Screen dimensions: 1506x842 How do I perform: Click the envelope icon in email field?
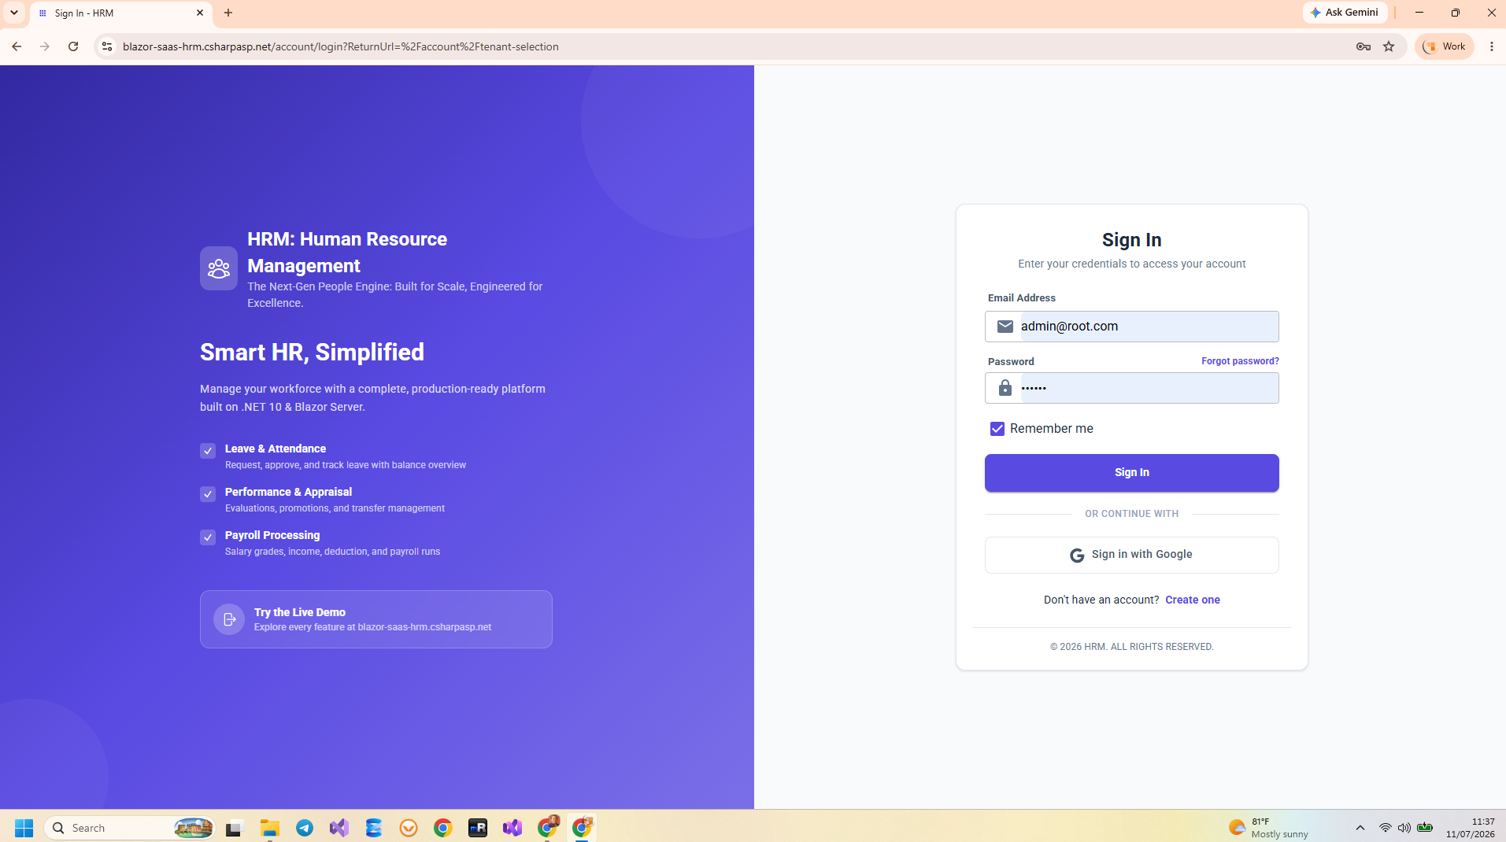1005,327
